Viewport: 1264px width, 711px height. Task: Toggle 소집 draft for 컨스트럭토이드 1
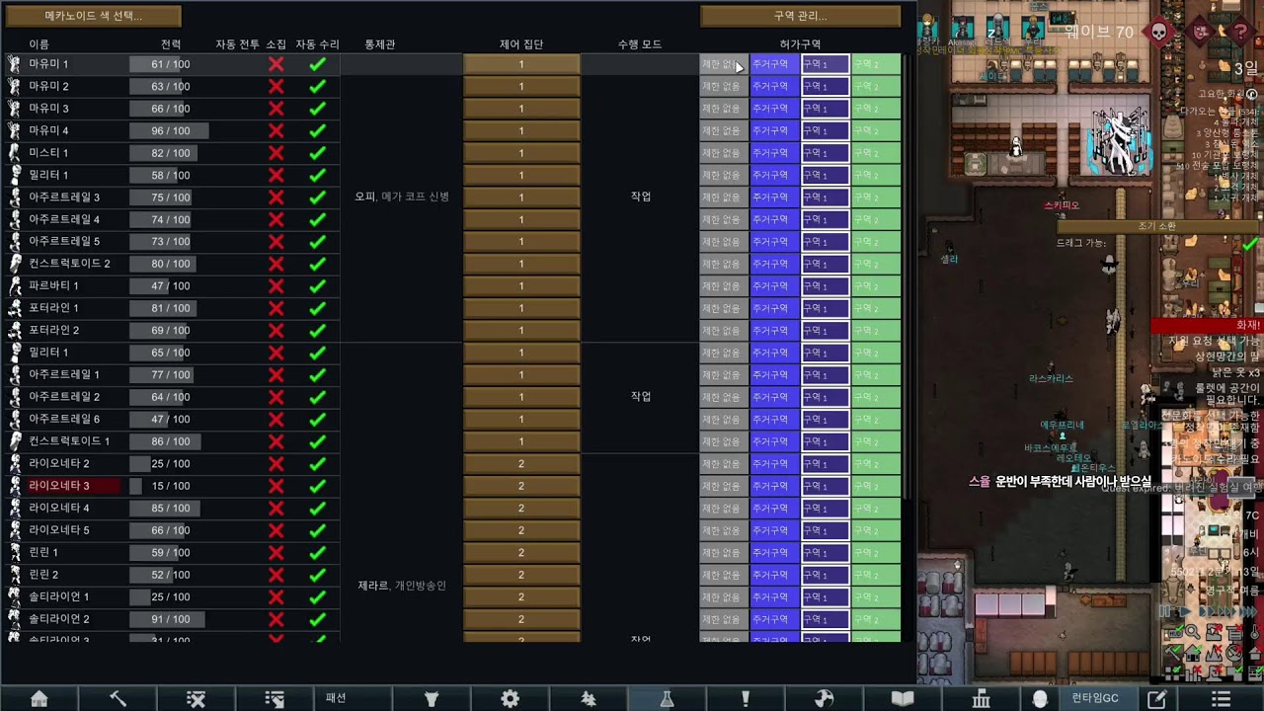click(276, 441)
